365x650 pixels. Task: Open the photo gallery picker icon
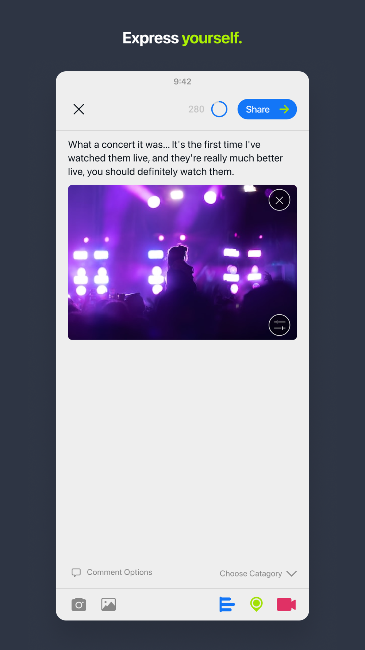pos(108,604)
